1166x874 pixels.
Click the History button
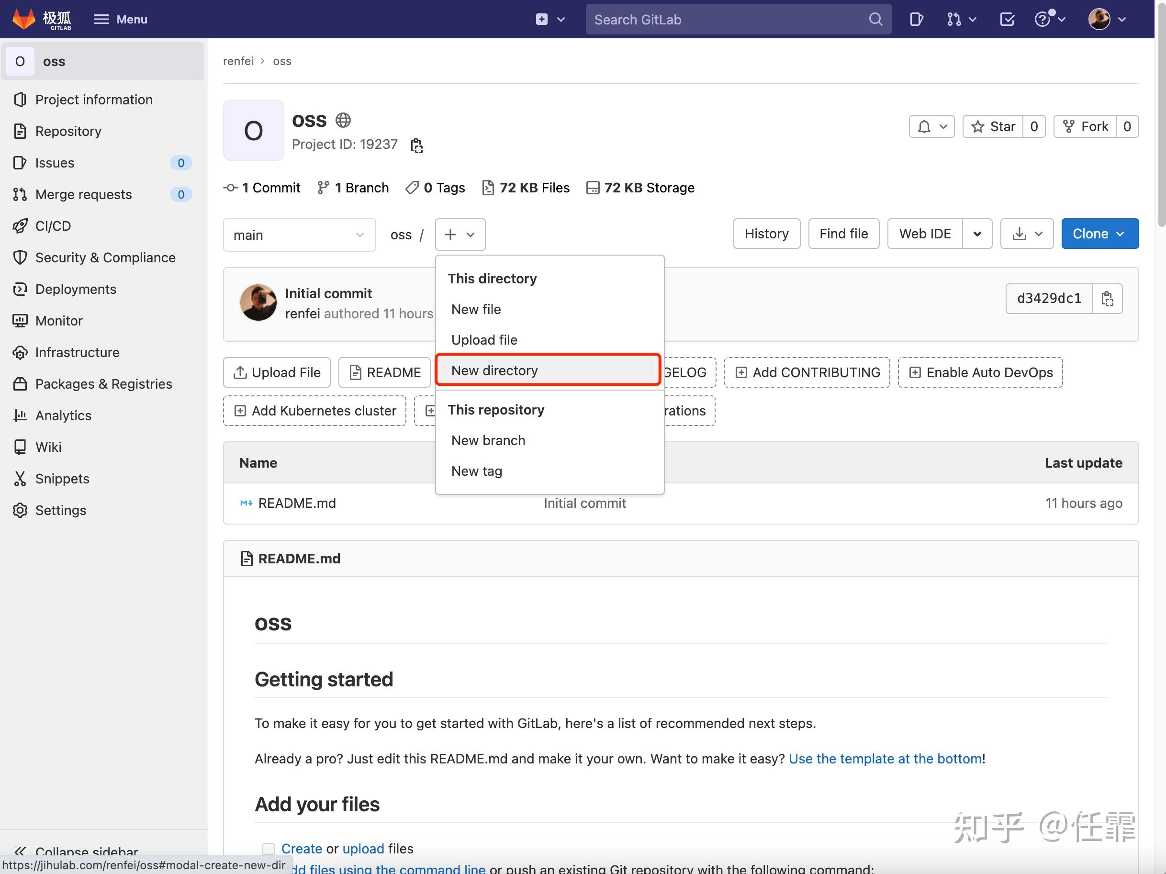[x=766, y=234]
